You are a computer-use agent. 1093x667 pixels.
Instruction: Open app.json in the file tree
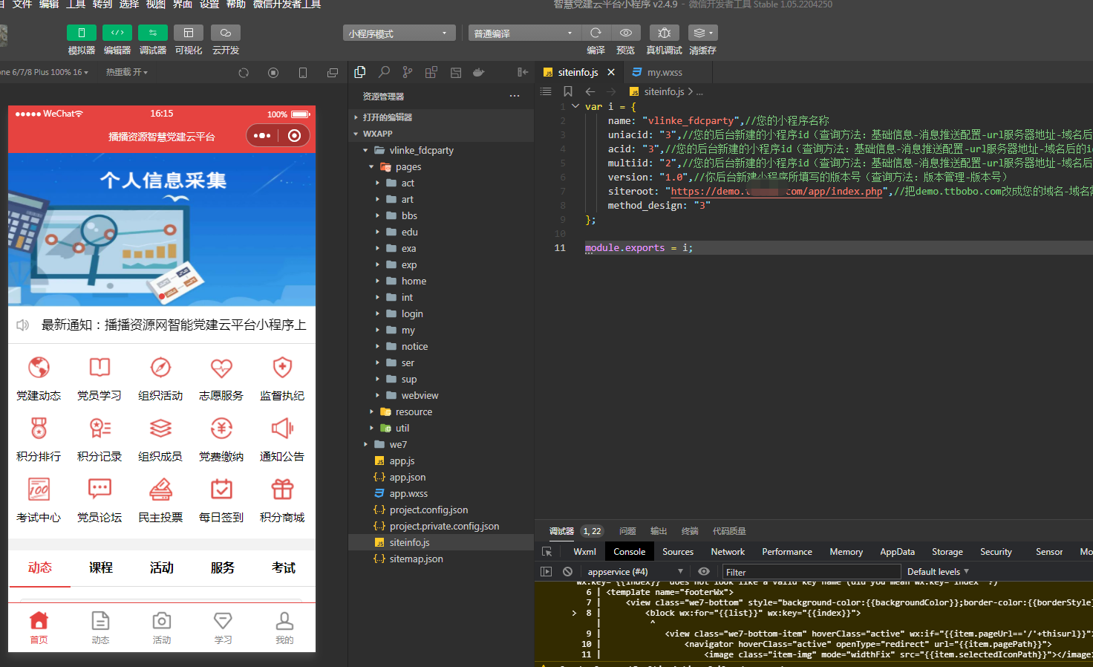(x=441, y=477)
